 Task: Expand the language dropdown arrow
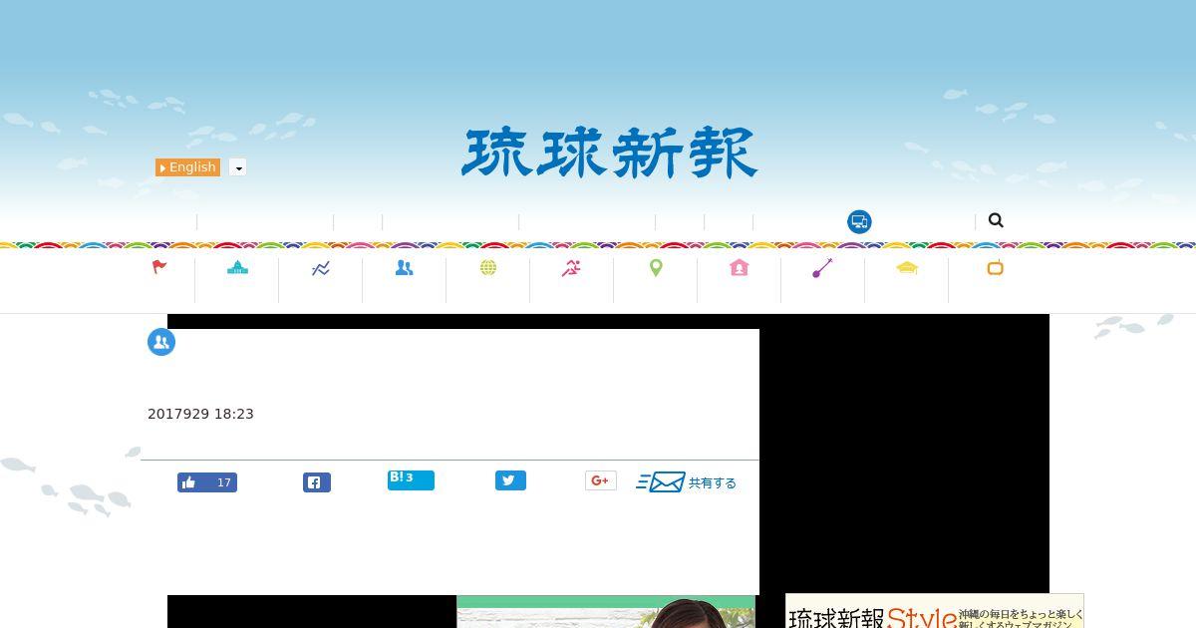tap(238, 167)
